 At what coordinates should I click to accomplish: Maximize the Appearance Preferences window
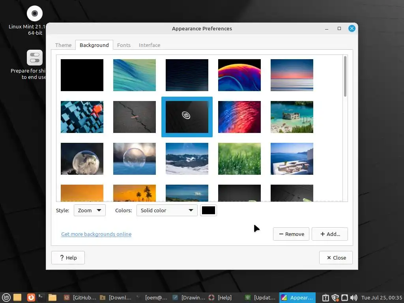339,28
